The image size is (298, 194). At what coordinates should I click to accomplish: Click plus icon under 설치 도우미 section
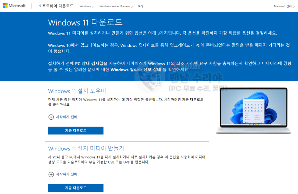[x=51, y=117]
